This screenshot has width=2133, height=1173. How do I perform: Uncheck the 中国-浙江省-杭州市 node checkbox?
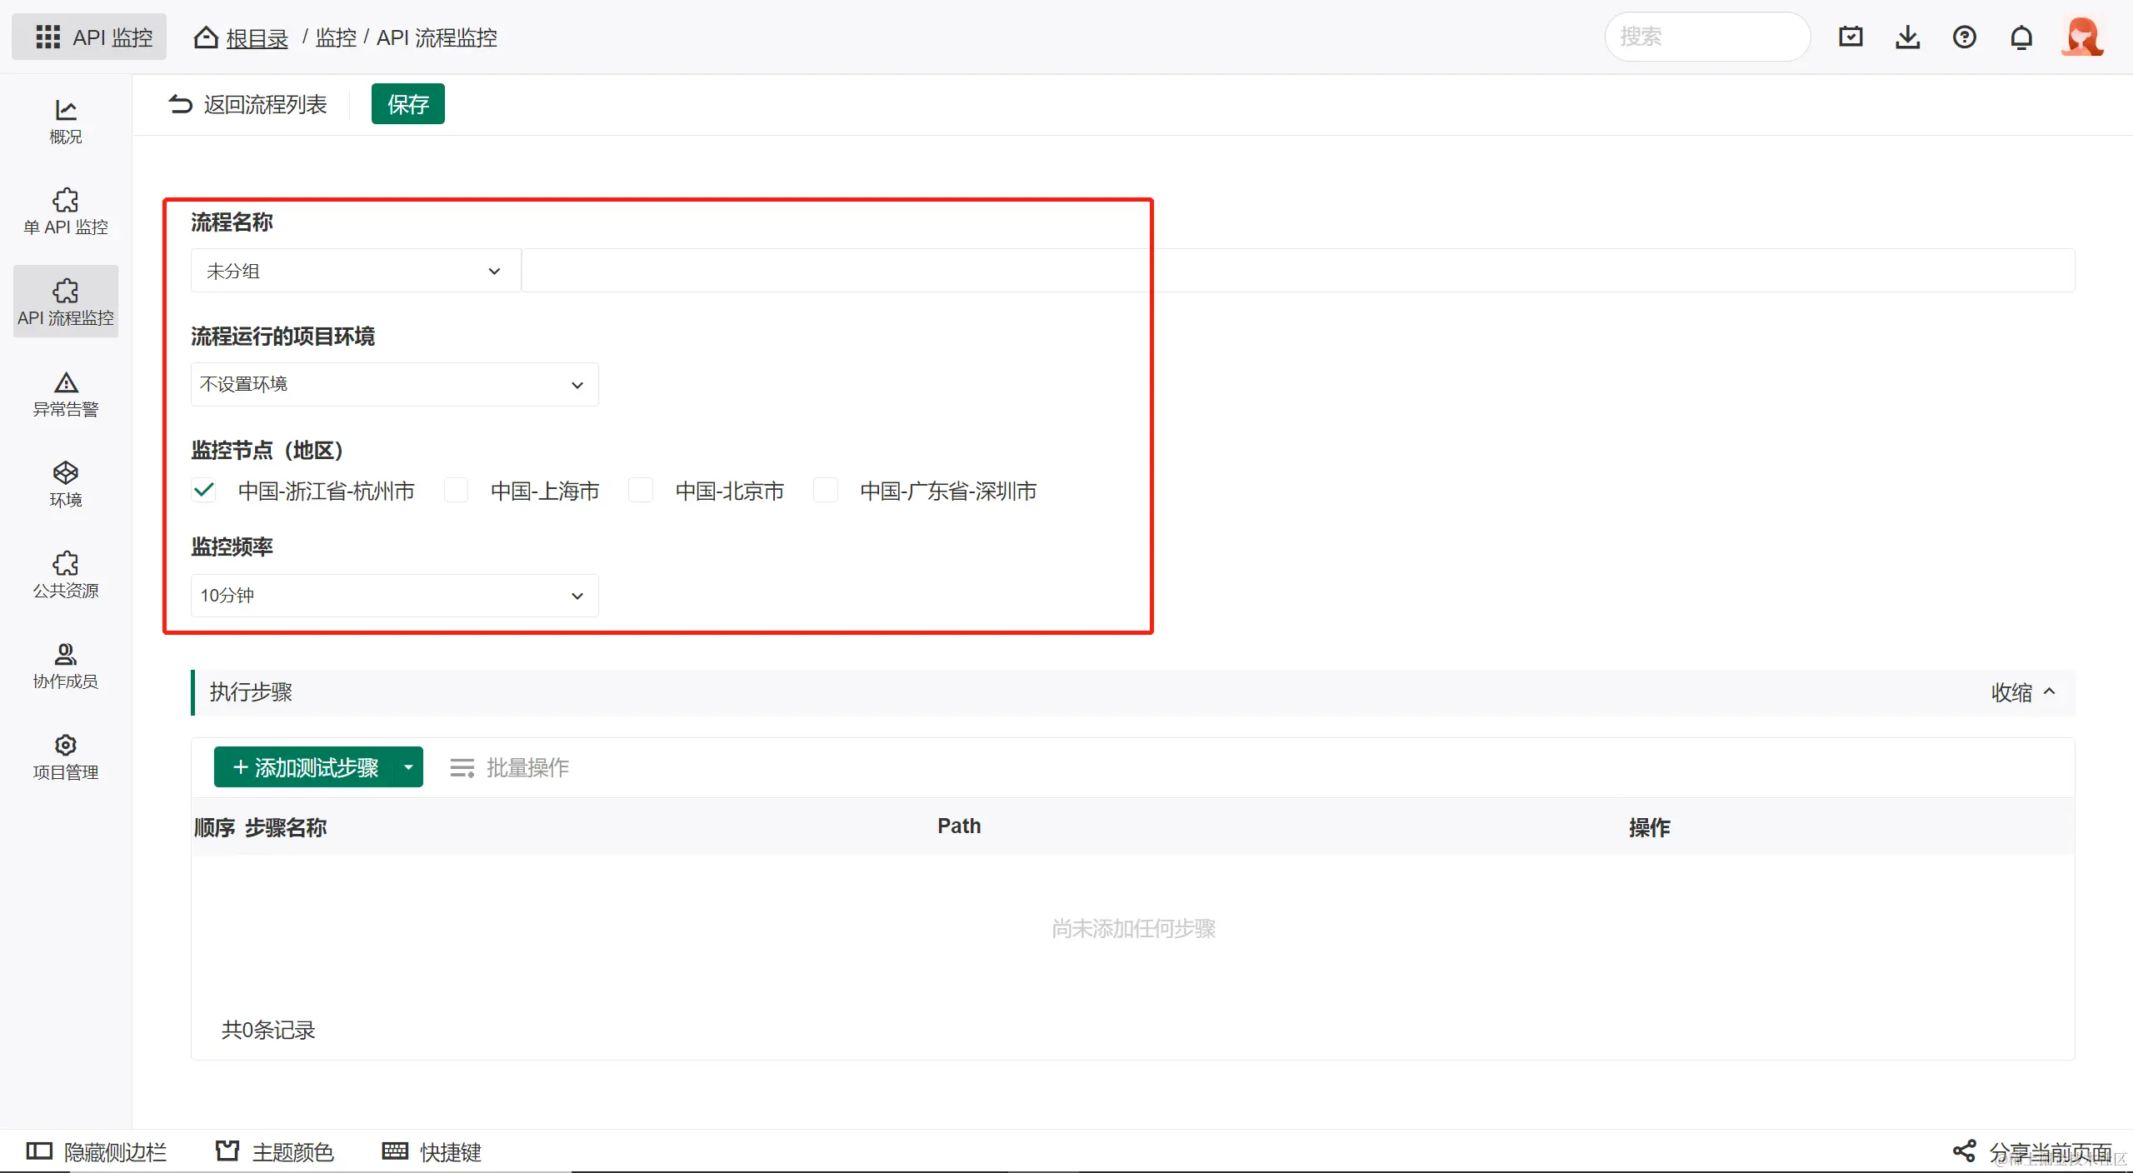204,490
